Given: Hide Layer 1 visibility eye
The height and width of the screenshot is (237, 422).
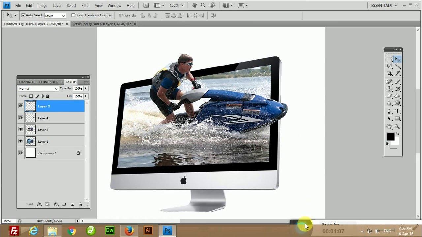Looking at the screenshot, I should [x=21, y=141].
